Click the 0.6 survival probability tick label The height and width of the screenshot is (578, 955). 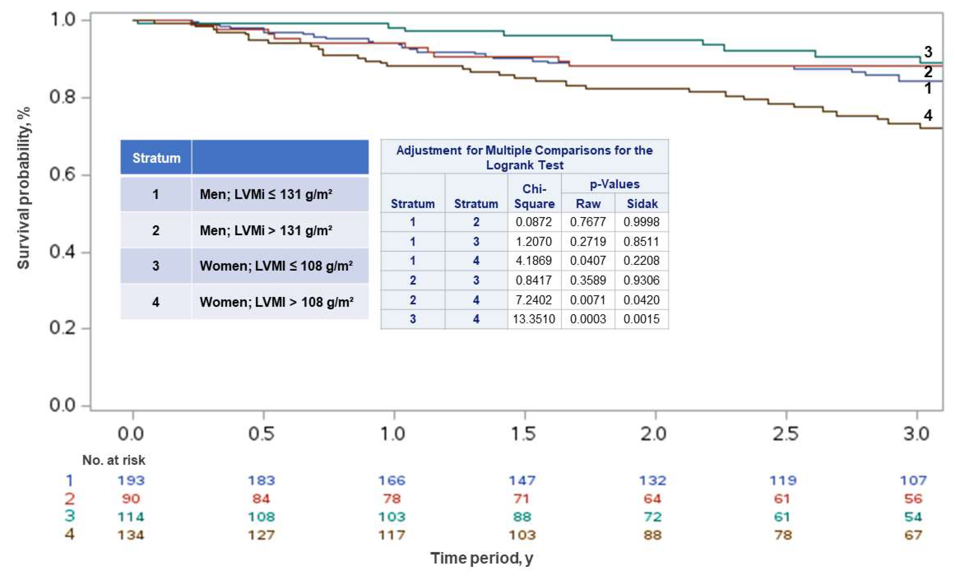point(62,174)
